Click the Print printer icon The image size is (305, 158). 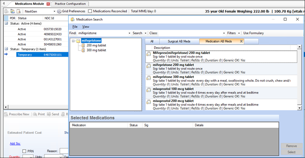click(x=35, y=114)
